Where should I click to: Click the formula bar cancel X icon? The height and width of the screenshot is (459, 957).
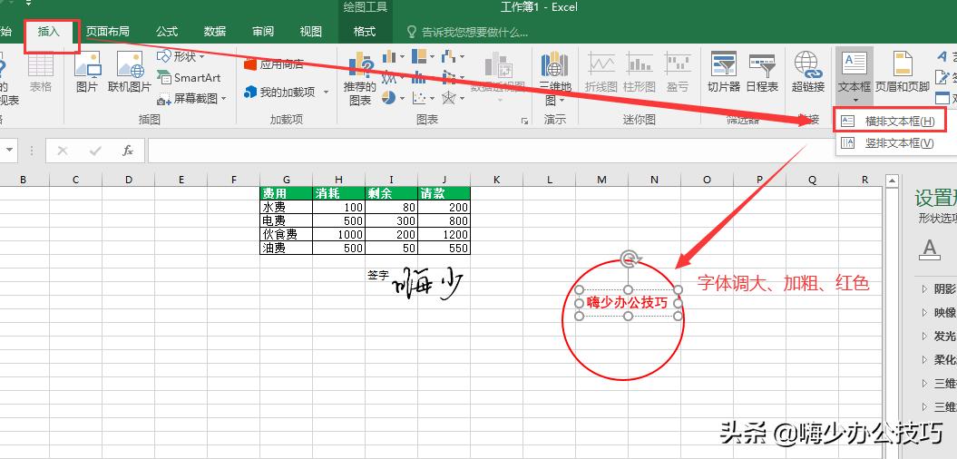click(x=63, y=151)
